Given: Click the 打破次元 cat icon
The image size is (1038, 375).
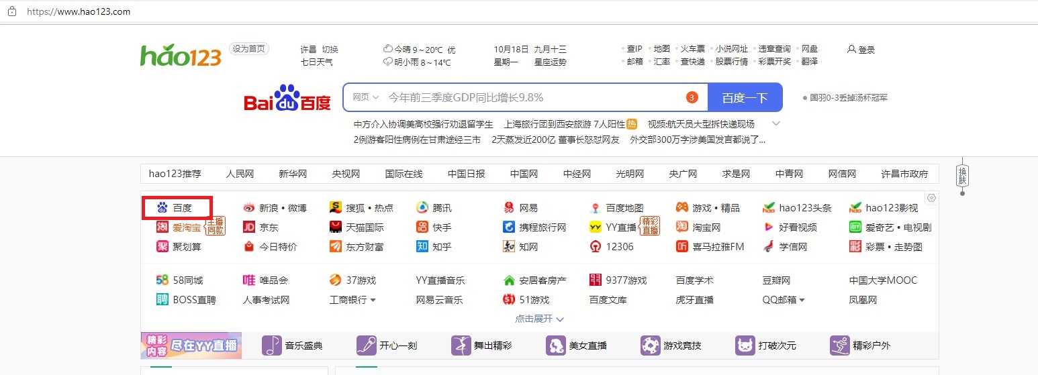Looking at the screenshot, I should click(745, 345).
